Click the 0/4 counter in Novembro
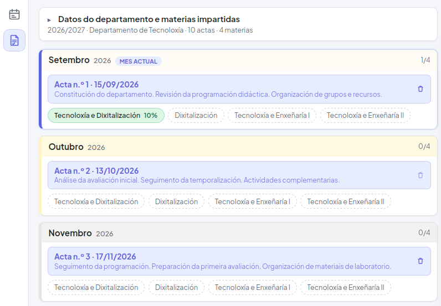The image size is (441, 306). (424, 232)
